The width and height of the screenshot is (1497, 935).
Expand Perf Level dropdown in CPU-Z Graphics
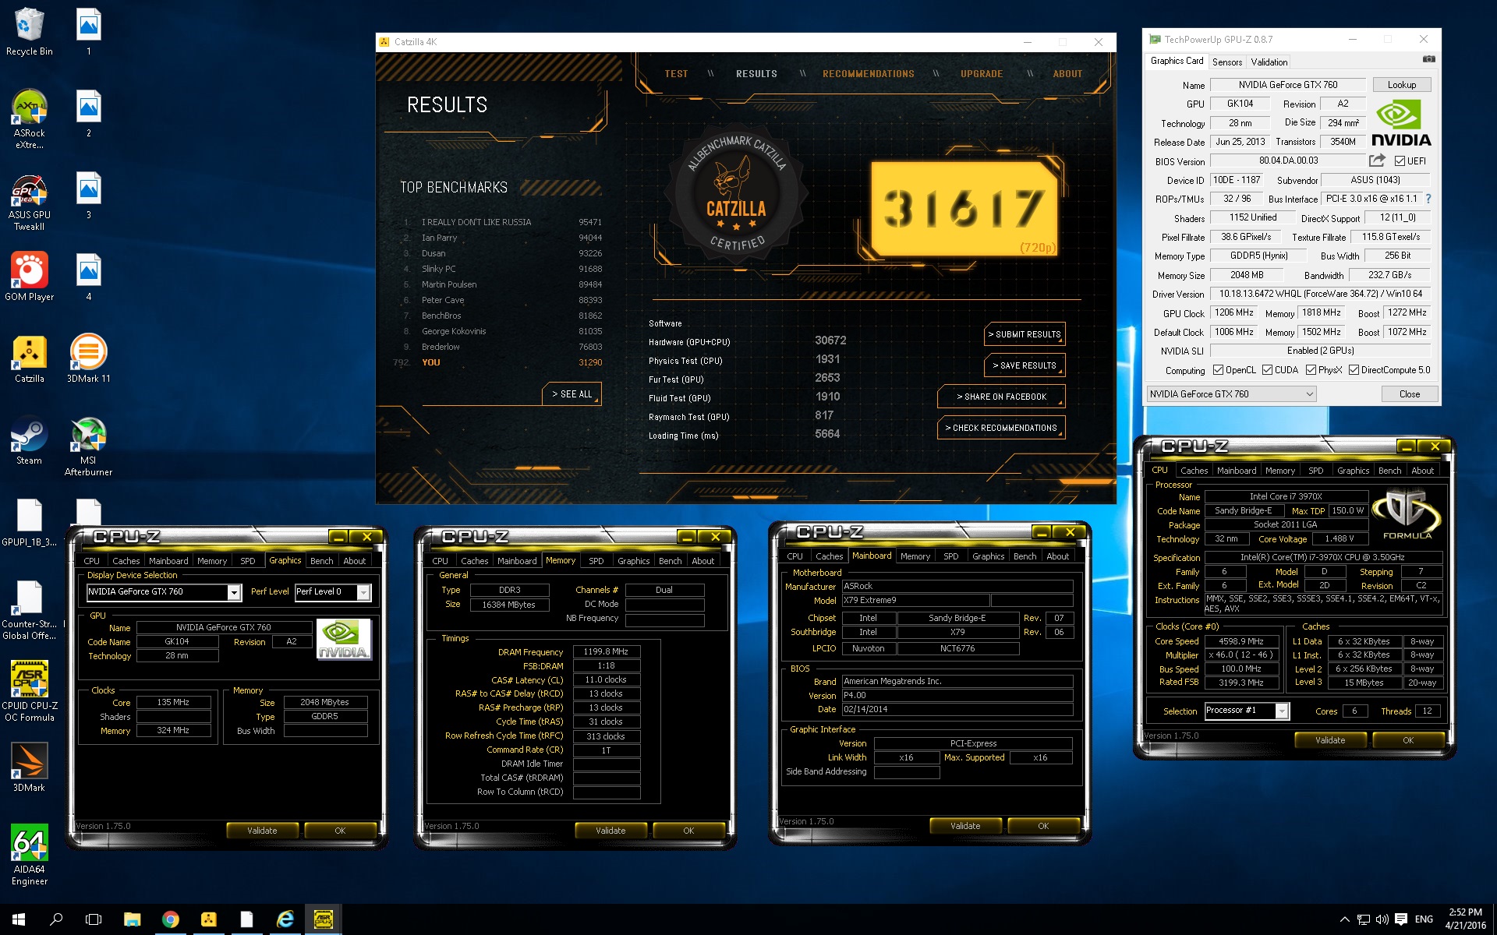click(x=363, y=592)
